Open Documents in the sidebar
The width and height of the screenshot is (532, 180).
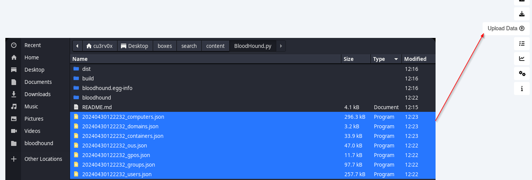coord(38,82)
